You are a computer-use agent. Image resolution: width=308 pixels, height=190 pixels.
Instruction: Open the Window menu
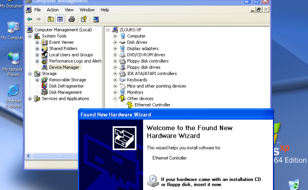87,10
